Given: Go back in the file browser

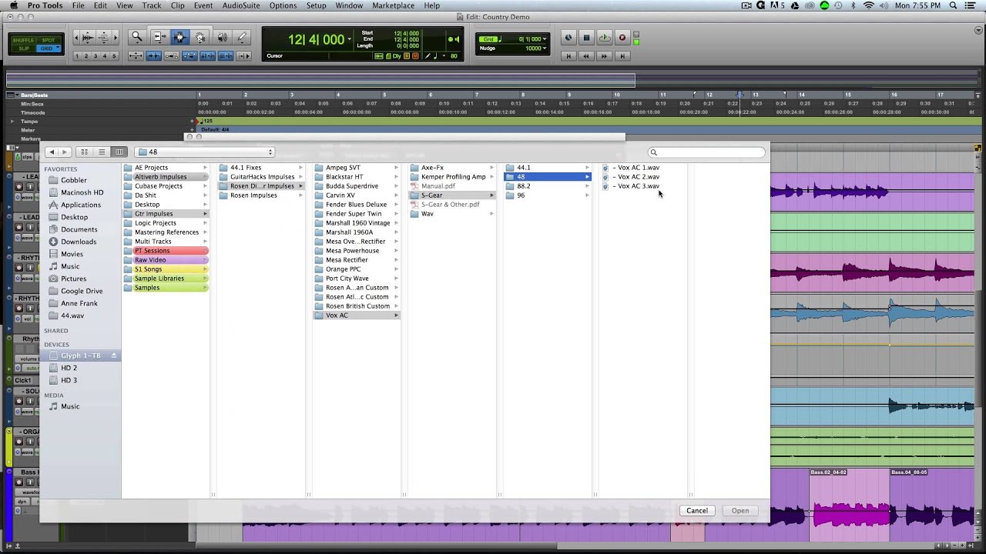Looking at the screenshot, I should (x=52, y=152).
